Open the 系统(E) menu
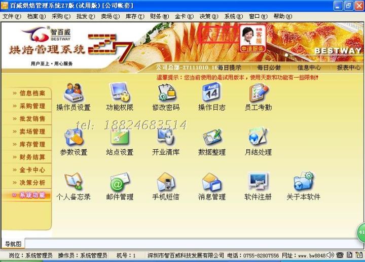Image resolution: width=365 pixels, height=262 pixels. [234, 16]
